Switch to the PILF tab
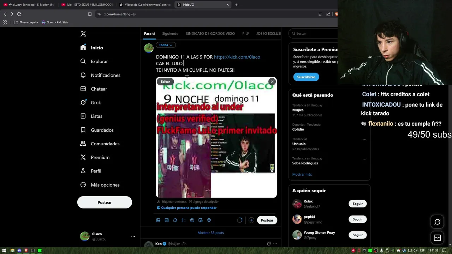452x254 pixels. click(245, 34)
